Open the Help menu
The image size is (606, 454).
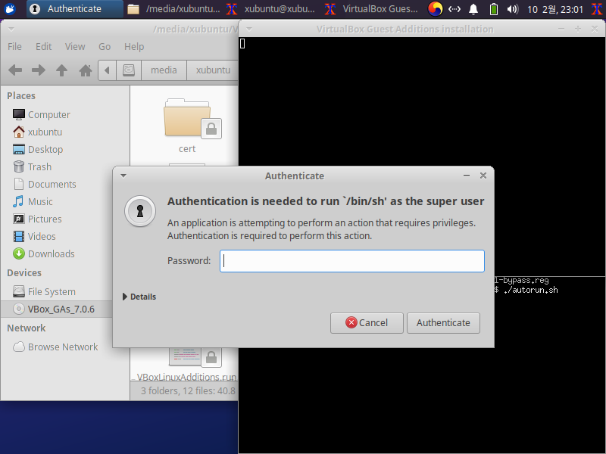[x=134, y=46]
